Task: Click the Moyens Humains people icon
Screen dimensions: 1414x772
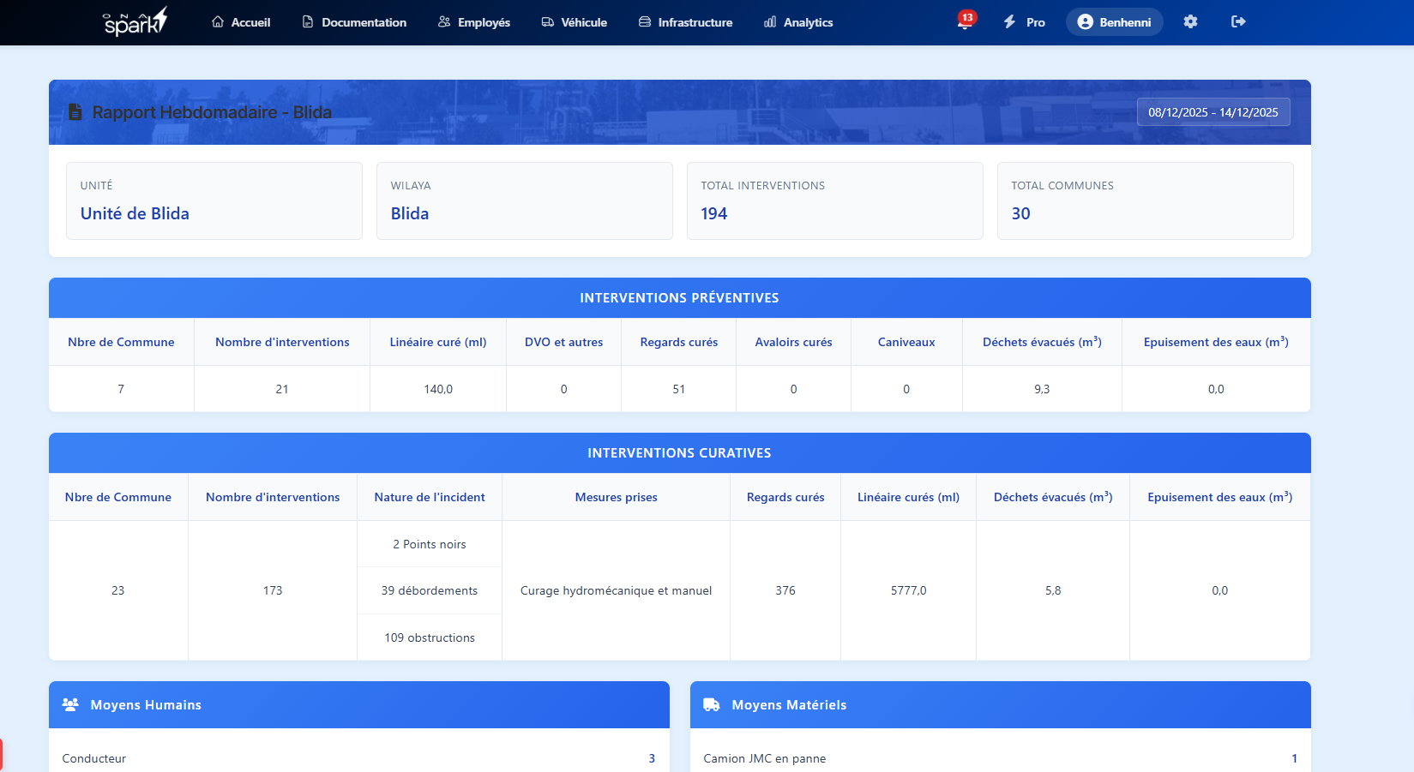Action: [x=70, y=704]
